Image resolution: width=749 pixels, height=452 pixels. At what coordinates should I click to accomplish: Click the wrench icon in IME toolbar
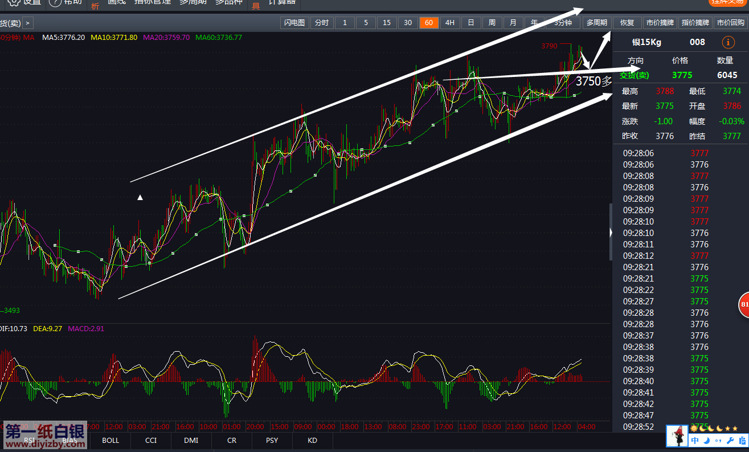pos(729,441)
